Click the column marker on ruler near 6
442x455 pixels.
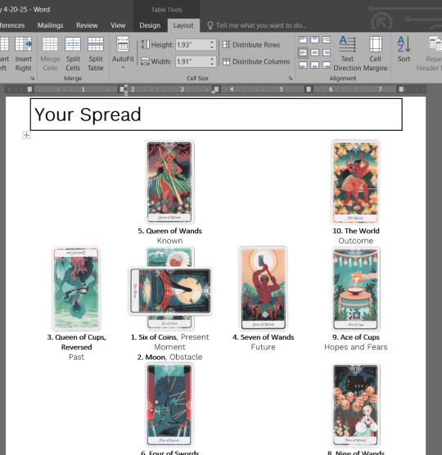pyautogui.click(x=309, y=89)
